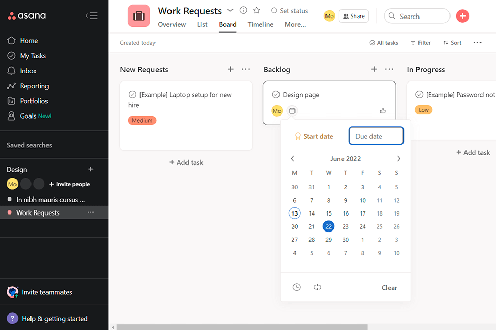Open the Filter options

pos(421,43)
